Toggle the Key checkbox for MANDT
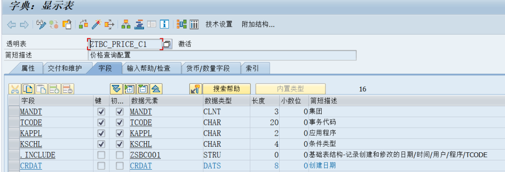Viewport: 505px width, 172px height. 101,112
